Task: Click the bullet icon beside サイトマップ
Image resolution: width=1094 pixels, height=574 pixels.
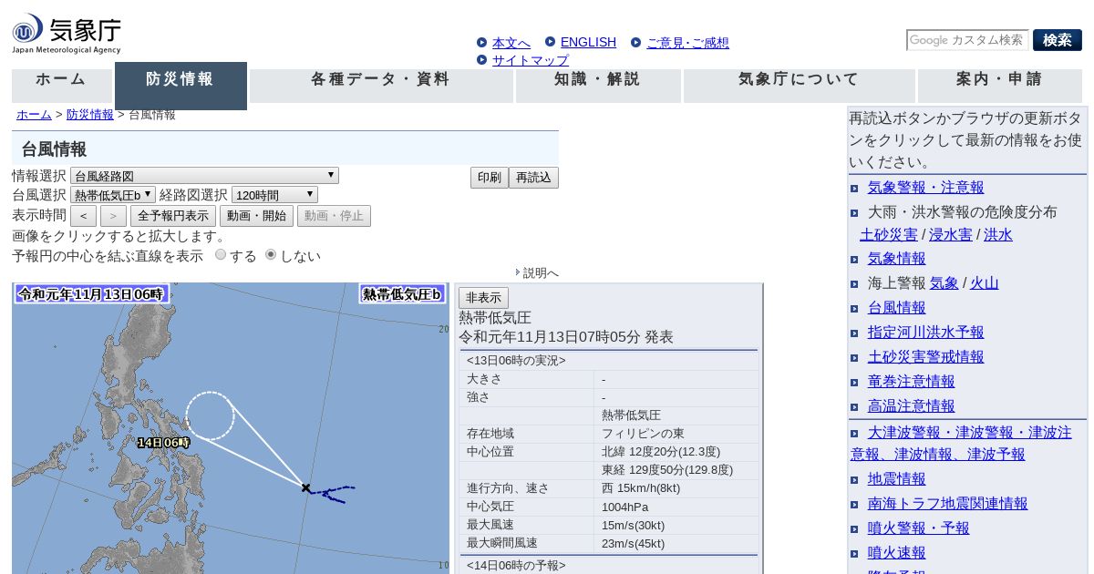Action: 481,60
